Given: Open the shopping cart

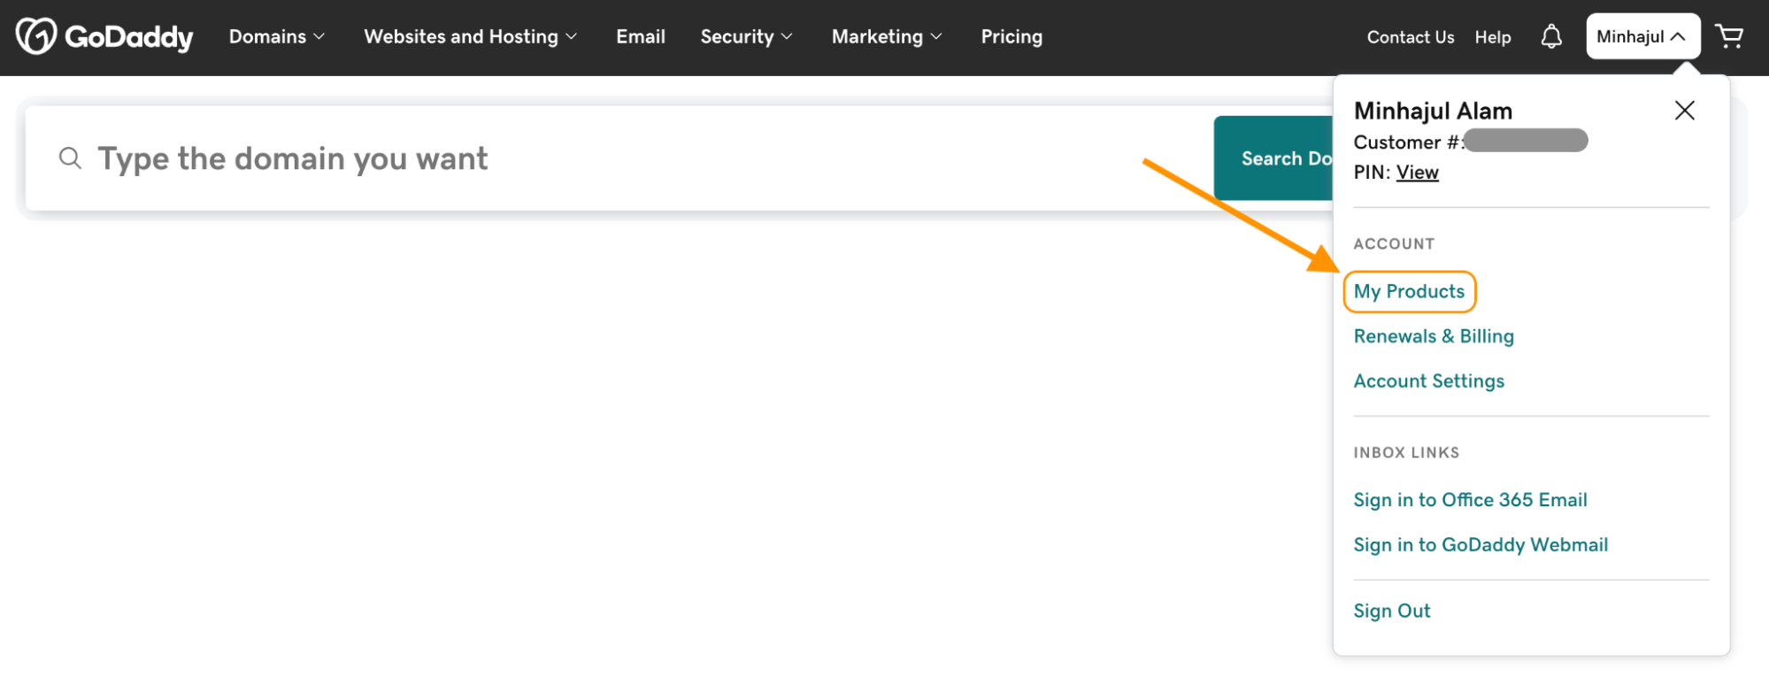Looking at the screenshot, I should [x=1729, y=36].
